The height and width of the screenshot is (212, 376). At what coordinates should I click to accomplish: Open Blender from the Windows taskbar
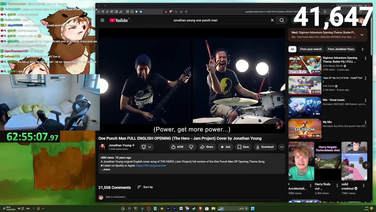click(162, 208)
